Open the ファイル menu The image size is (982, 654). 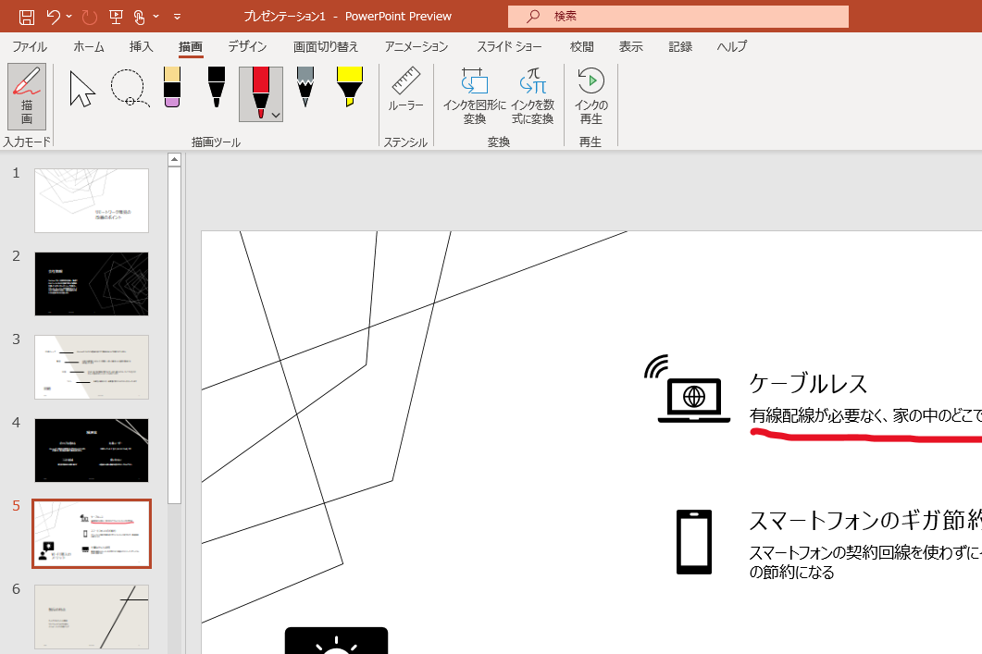coord(30,46)
